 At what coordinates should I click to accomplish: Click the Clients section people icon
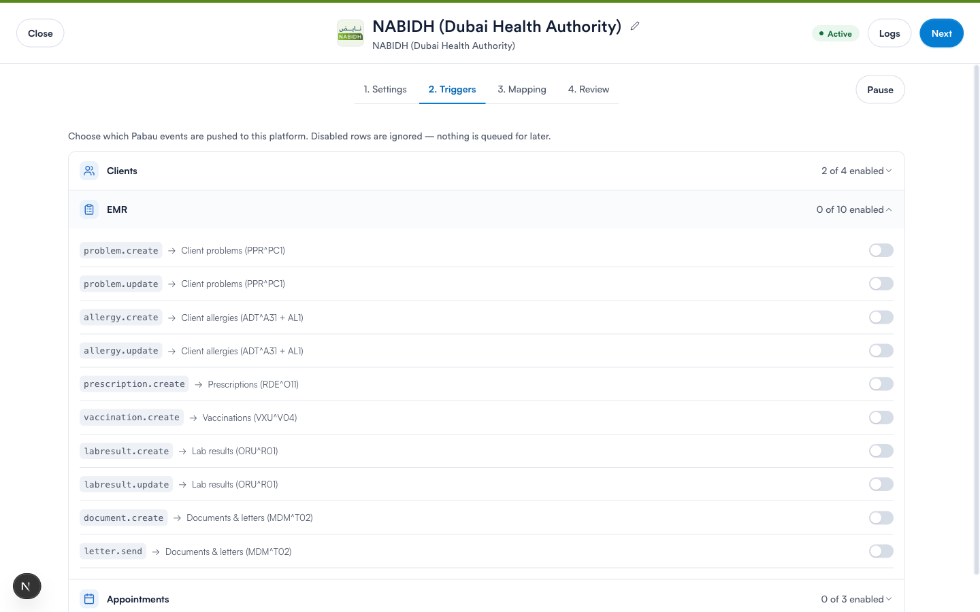(x=89, y=171)
